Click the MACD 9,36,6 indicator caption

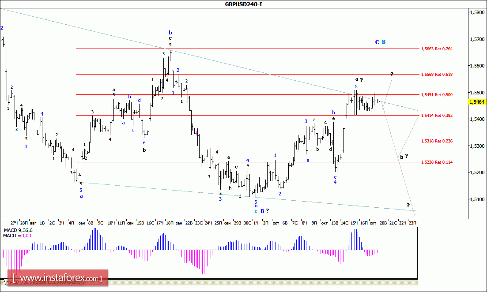[x=18, y=230]
